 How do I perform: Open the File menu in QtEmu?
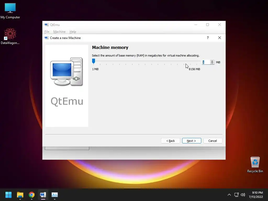point(47,32)
